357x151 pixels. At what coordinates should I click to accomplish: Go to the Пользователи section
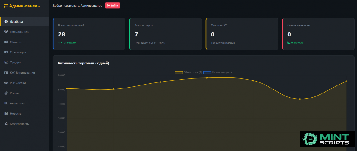[x=24, y=32]
